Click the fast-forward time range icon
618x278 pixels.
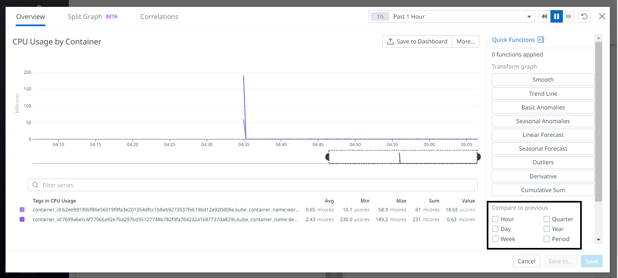[x=569, y=16]
